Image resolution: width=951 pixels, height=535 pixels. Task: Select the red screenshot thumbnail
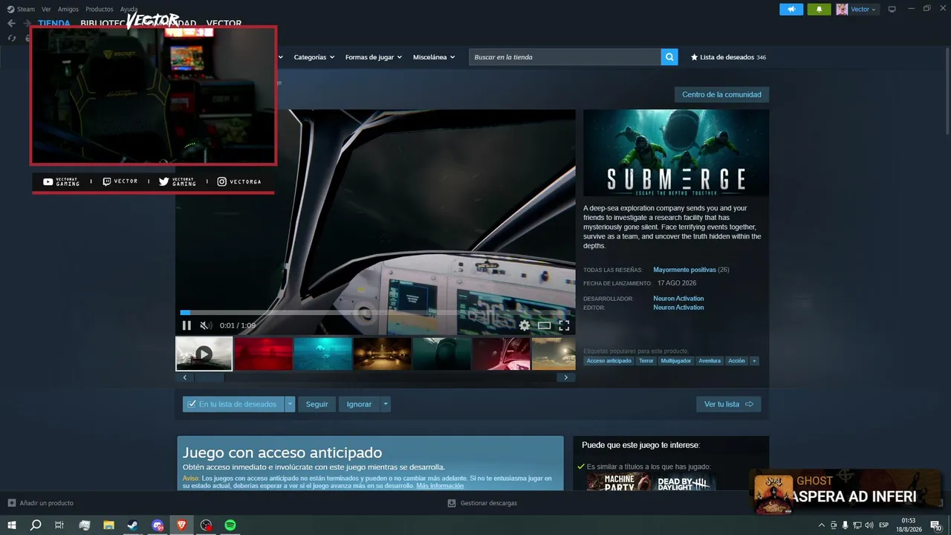(264, 354)
